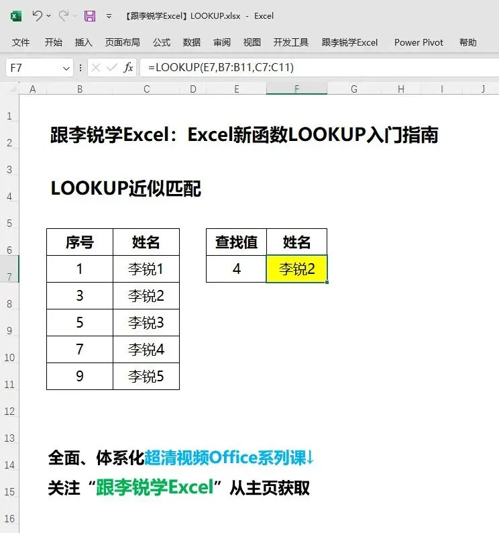Expand the Name Box dropdown arrow
The width and height of the screenshot is (499, 533).
point(66,68)
